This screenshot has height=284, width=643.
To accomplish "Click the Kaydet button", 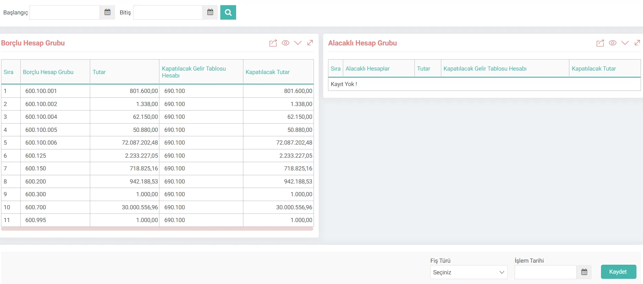I will [x=619, y=272].
